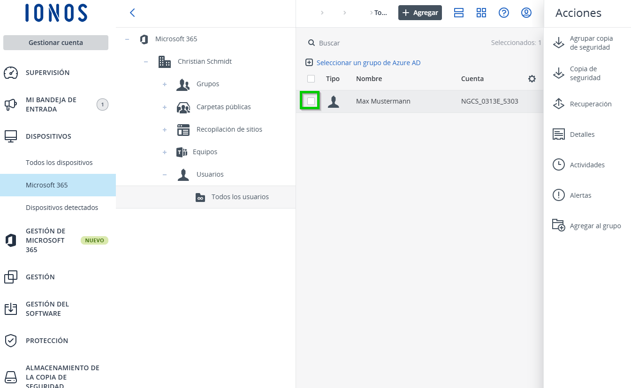Open the user account profile icon
The width and height of the screenshot is (631, 388).
tap(526, 13)
